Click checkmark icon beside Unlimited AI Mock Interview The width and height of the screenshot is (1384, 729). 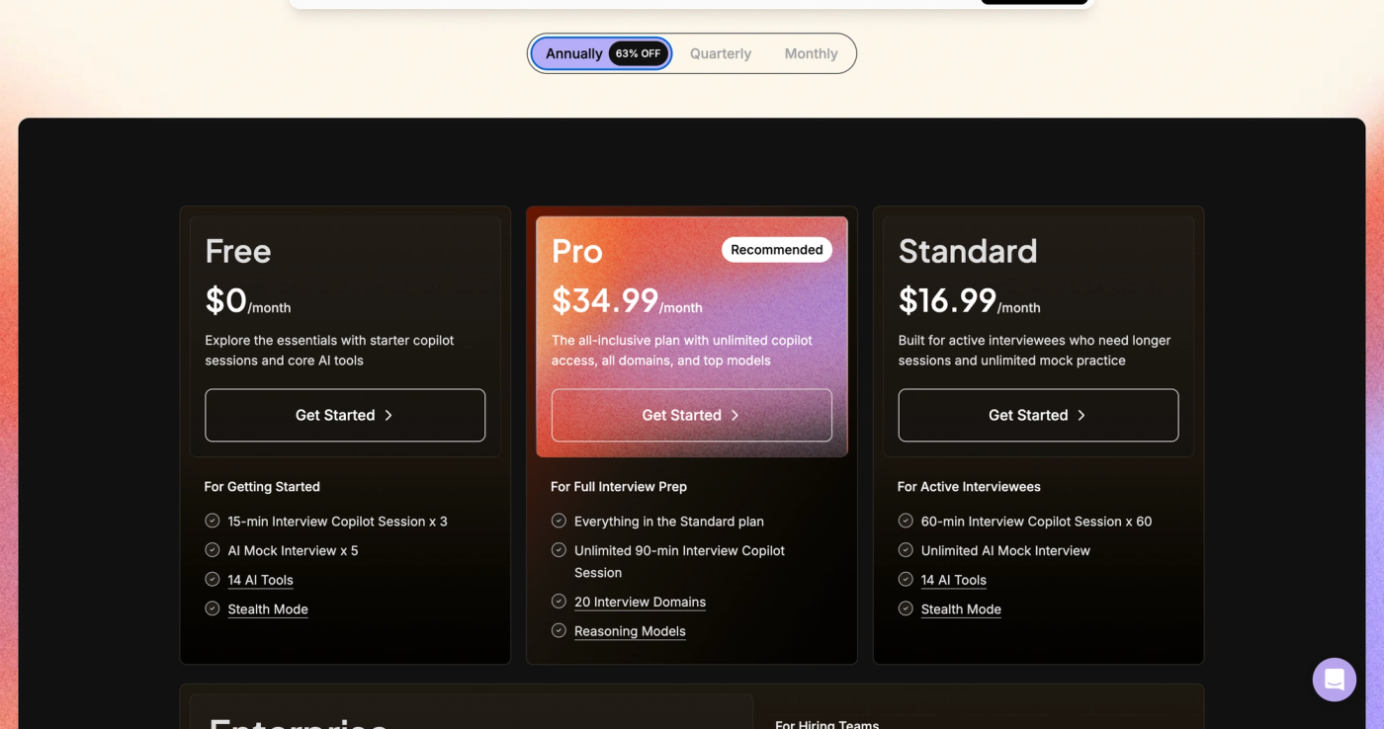(x=906, y=550)
